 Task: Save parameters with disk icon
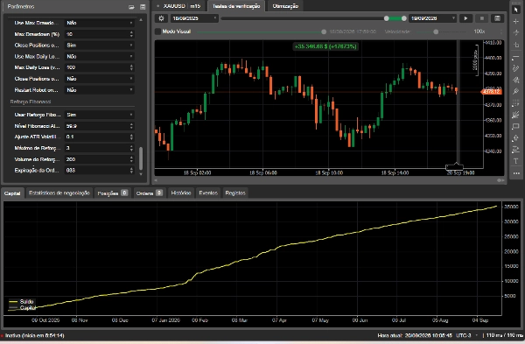point(143,7)
